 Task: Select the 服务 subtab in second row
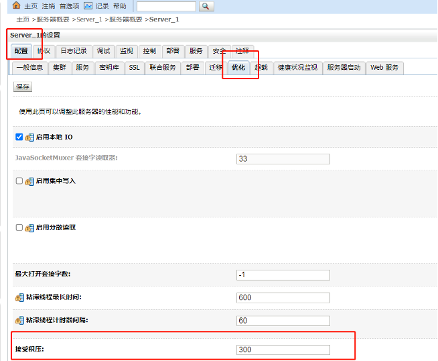click(x=82, y=68)
